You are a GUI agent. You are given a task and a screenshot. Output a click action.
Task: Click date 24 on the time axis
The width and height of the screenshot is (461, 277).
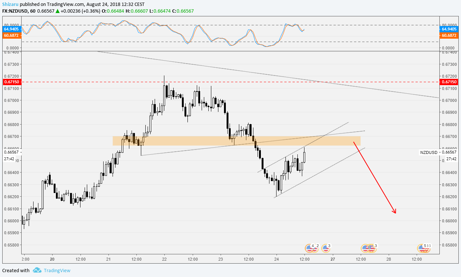coord(277,259)
